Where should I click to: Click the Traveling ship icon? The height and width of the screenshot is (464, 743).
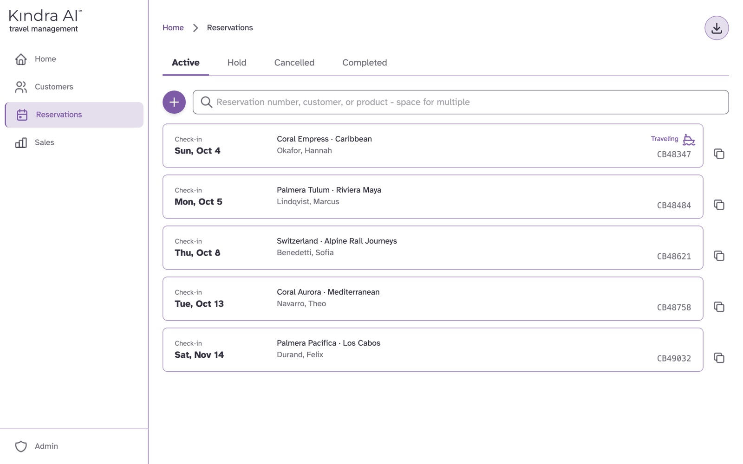point(689,139)
